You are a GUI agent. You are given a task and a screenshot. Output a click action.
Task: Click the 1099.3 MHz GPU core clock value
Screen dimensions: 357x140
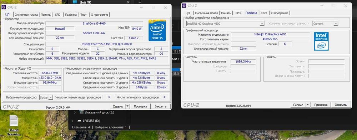pos(243,61)
